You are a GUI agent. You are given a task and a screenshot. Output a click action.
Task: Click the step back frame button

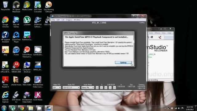[x=102, y=88]
